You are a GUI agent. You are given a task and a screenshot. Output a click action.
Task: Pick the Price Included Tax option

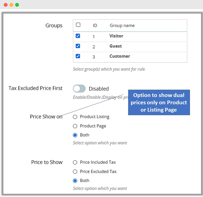(x=75, y=162)
